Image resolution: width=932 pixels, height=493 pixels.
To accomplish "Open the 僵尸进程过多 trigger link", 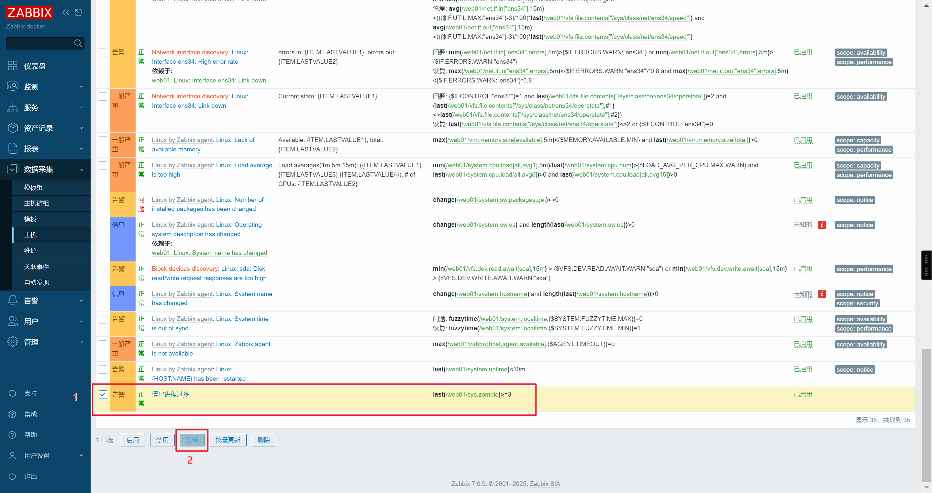I will (171, 395).
